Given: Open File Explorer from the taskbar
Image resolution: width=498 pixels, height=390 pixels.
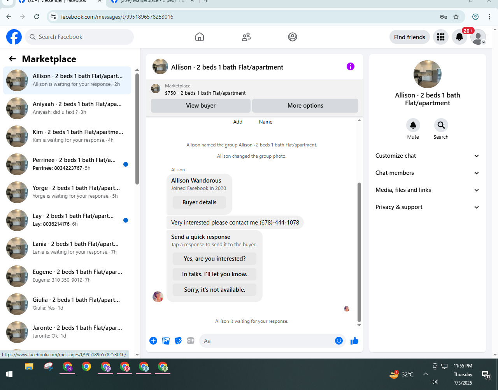Looking at the screenshot, I should click(29, 366).
